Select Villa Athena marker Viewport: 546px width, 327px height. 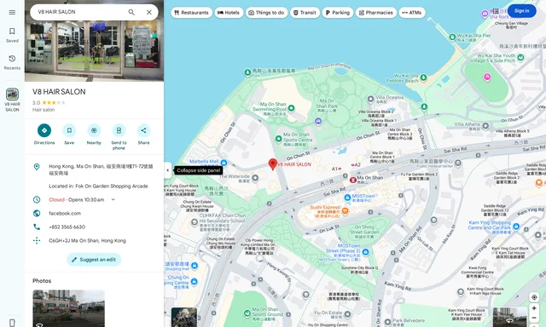(x=485, y=126)
